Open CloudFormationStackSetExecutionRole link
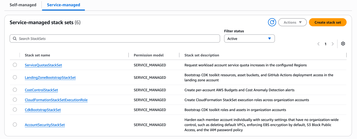Viewport: 357px width, 139px height. tap(56, 100)
